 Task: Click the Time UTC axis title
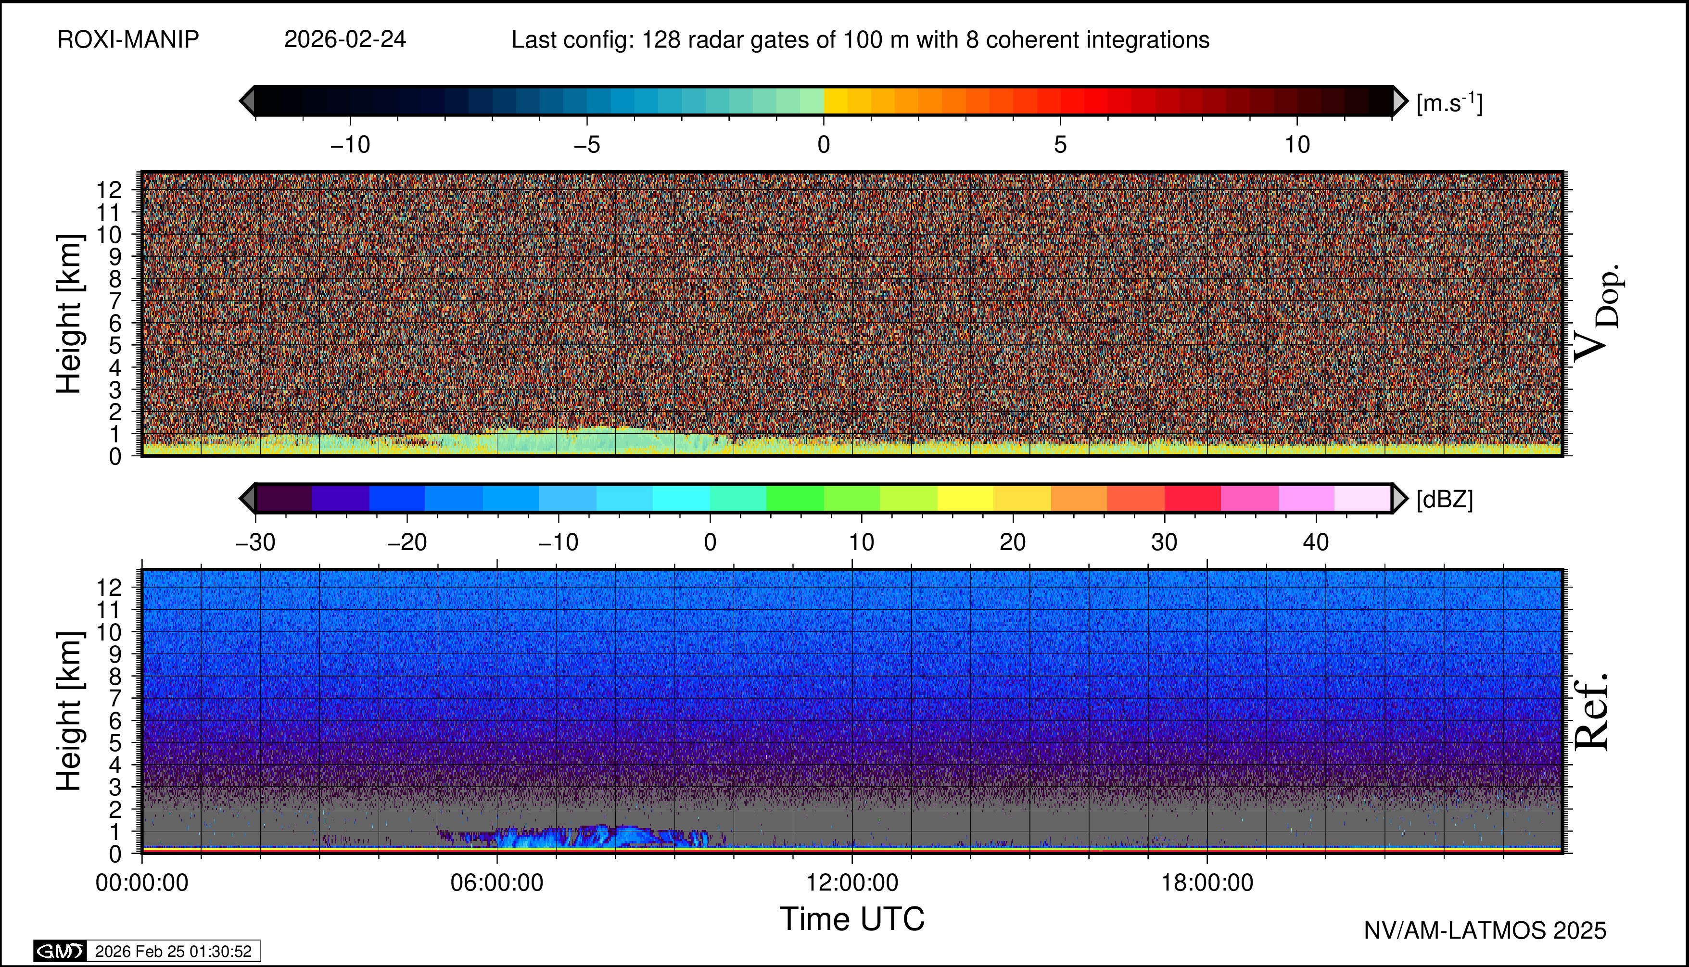click(x=852, y=919)
